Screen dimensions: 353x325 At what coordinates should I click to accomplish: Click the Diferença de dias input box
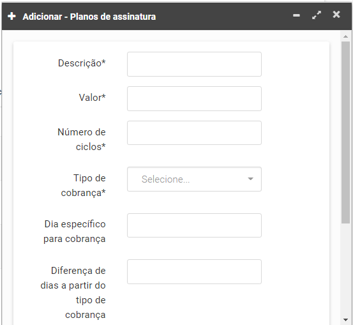[x=194, y=271]
